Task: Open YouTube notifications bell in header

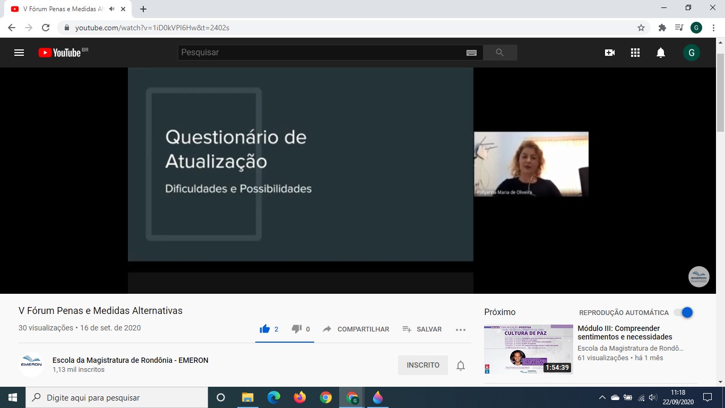Action: coord(661,53)
